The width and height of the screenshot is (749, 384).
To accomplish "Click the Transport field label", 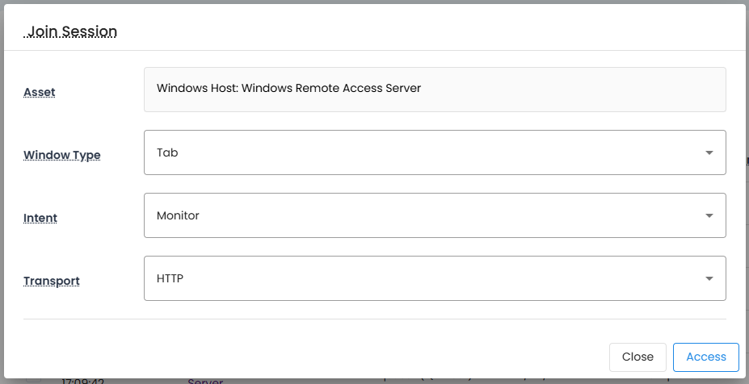I will click(52, 281).
